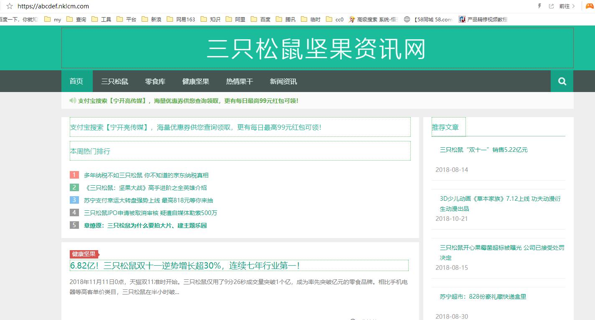This screenshot has width=595, height=320.
Task: Select the 推荐文章 sidebar tab
Action: tap(445, 127)
